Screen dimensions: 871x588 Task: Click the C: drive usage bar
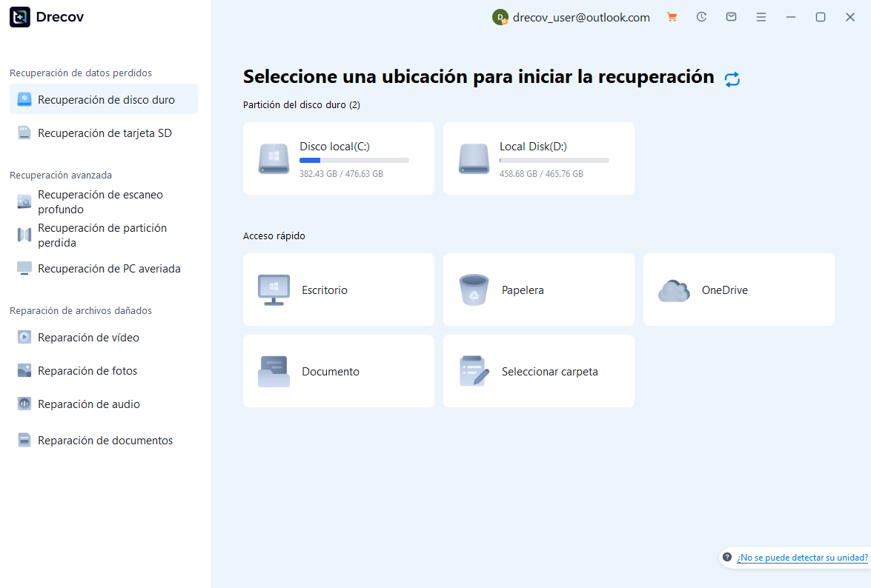(354, 160)
